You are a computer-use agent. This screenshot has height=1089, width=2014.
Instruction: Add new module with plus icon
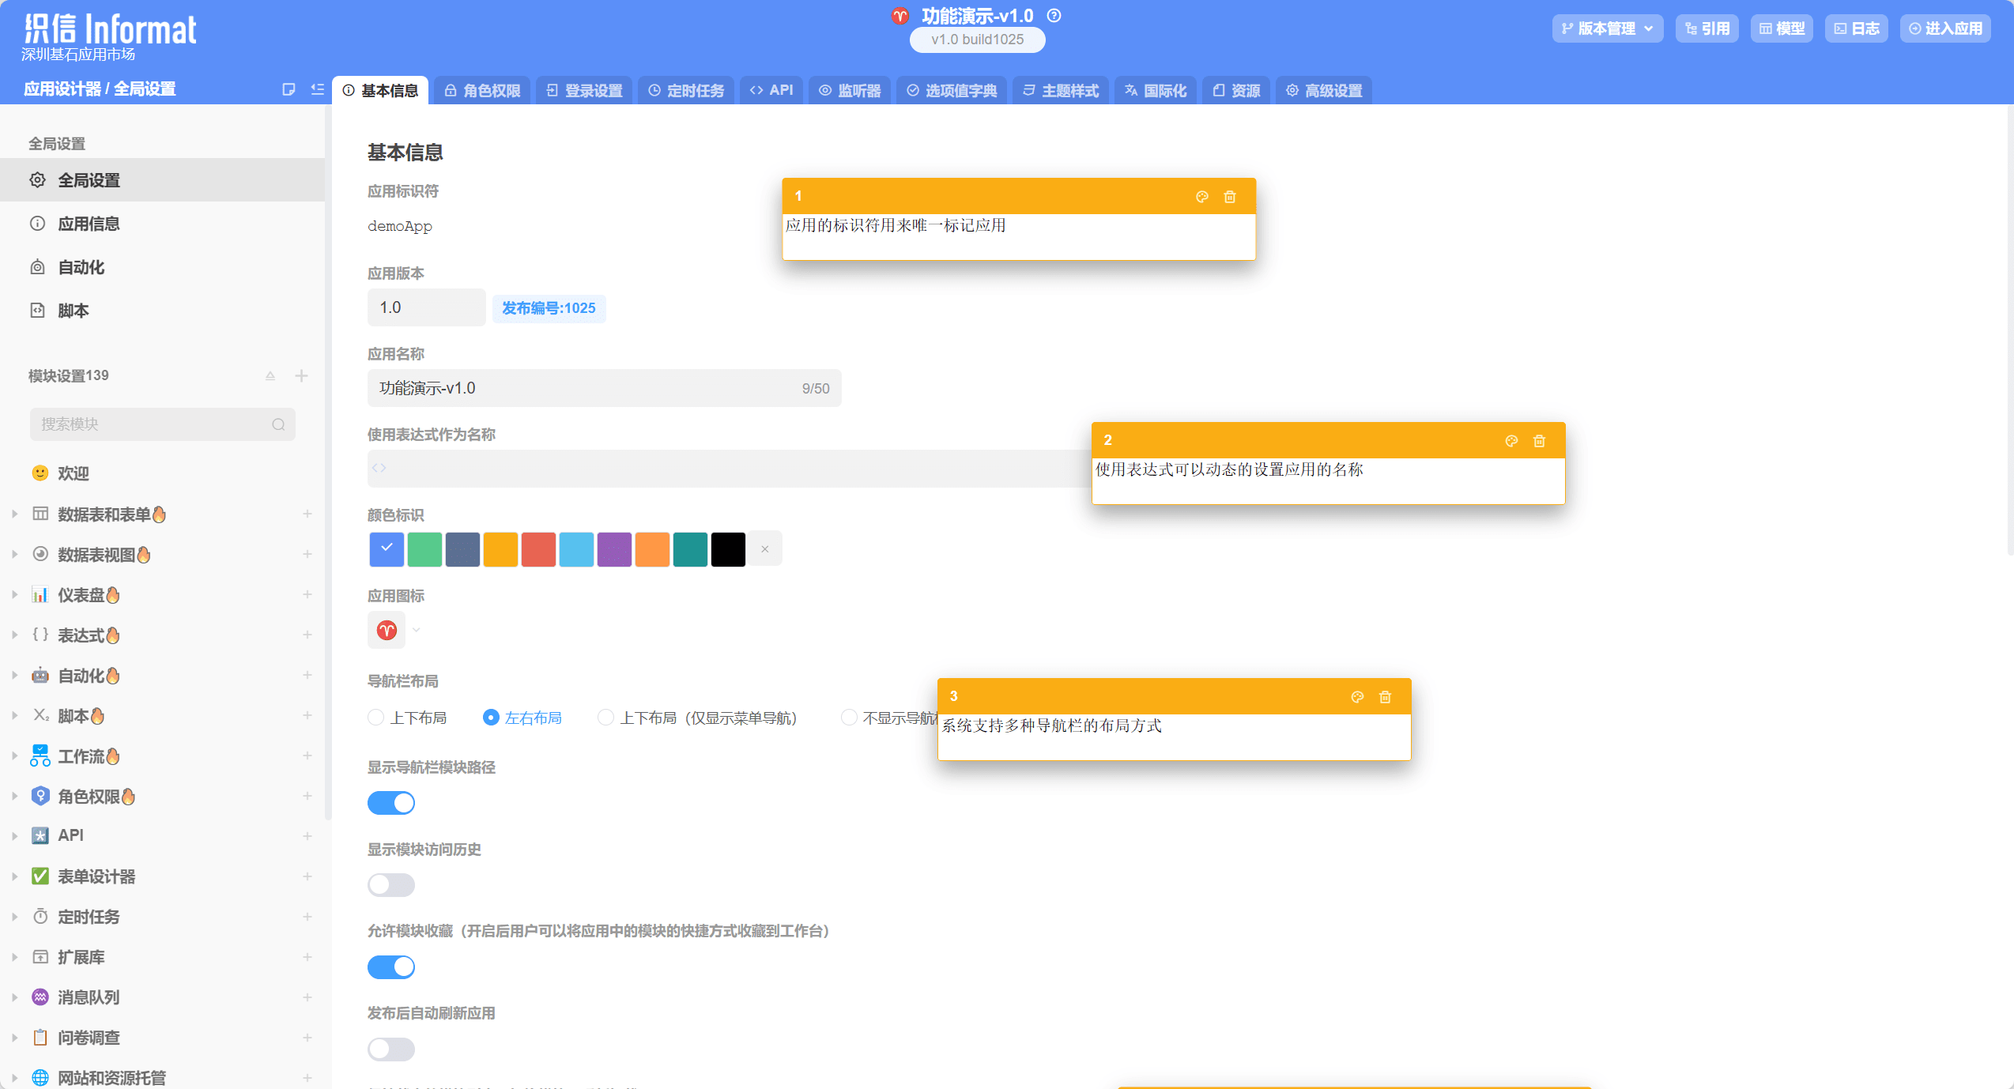(301, 375)
